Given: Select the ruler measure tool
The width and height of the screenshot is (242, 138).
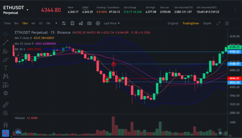Looking at the screenshot, I should pyautogui.click(x=6, y=105).
